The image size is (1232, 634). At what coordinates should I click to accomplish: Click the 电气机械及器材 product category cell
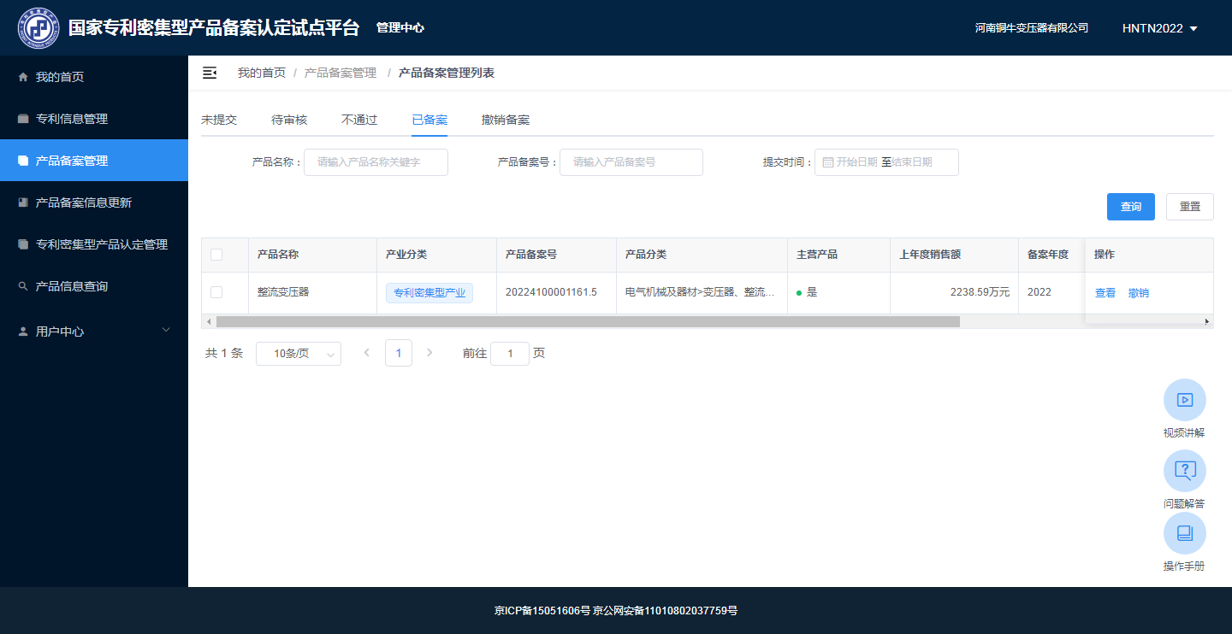[x=700, y=292]
